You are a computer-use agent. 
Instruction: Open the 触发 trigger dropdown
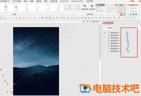click(99, 8)
